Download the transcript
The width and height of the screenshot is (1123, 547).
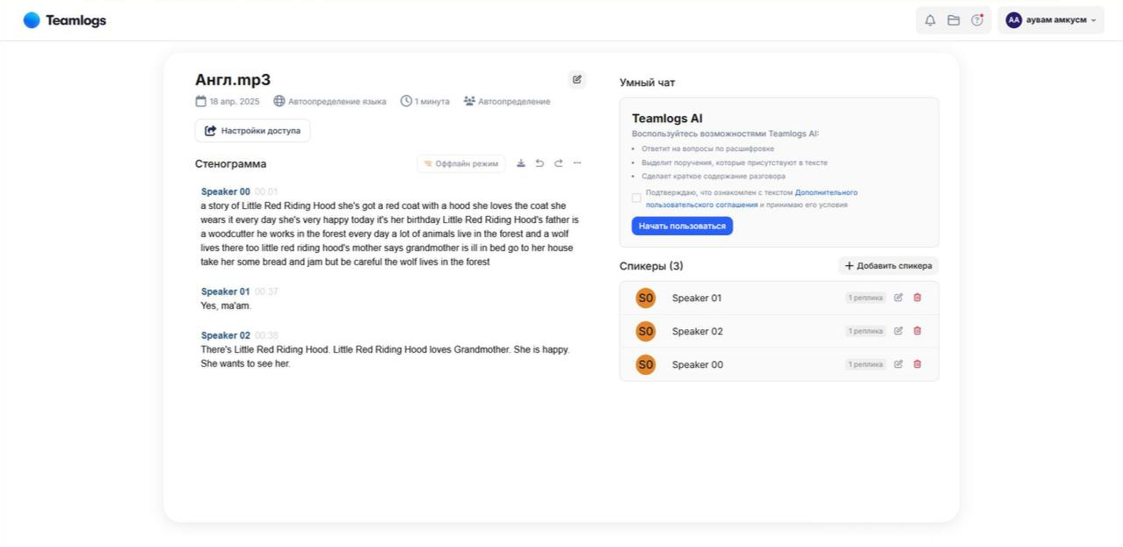[x=521, y=163]
